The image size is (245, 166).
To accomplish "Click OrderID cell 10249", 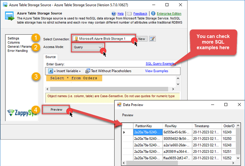I will coord(229,132).
